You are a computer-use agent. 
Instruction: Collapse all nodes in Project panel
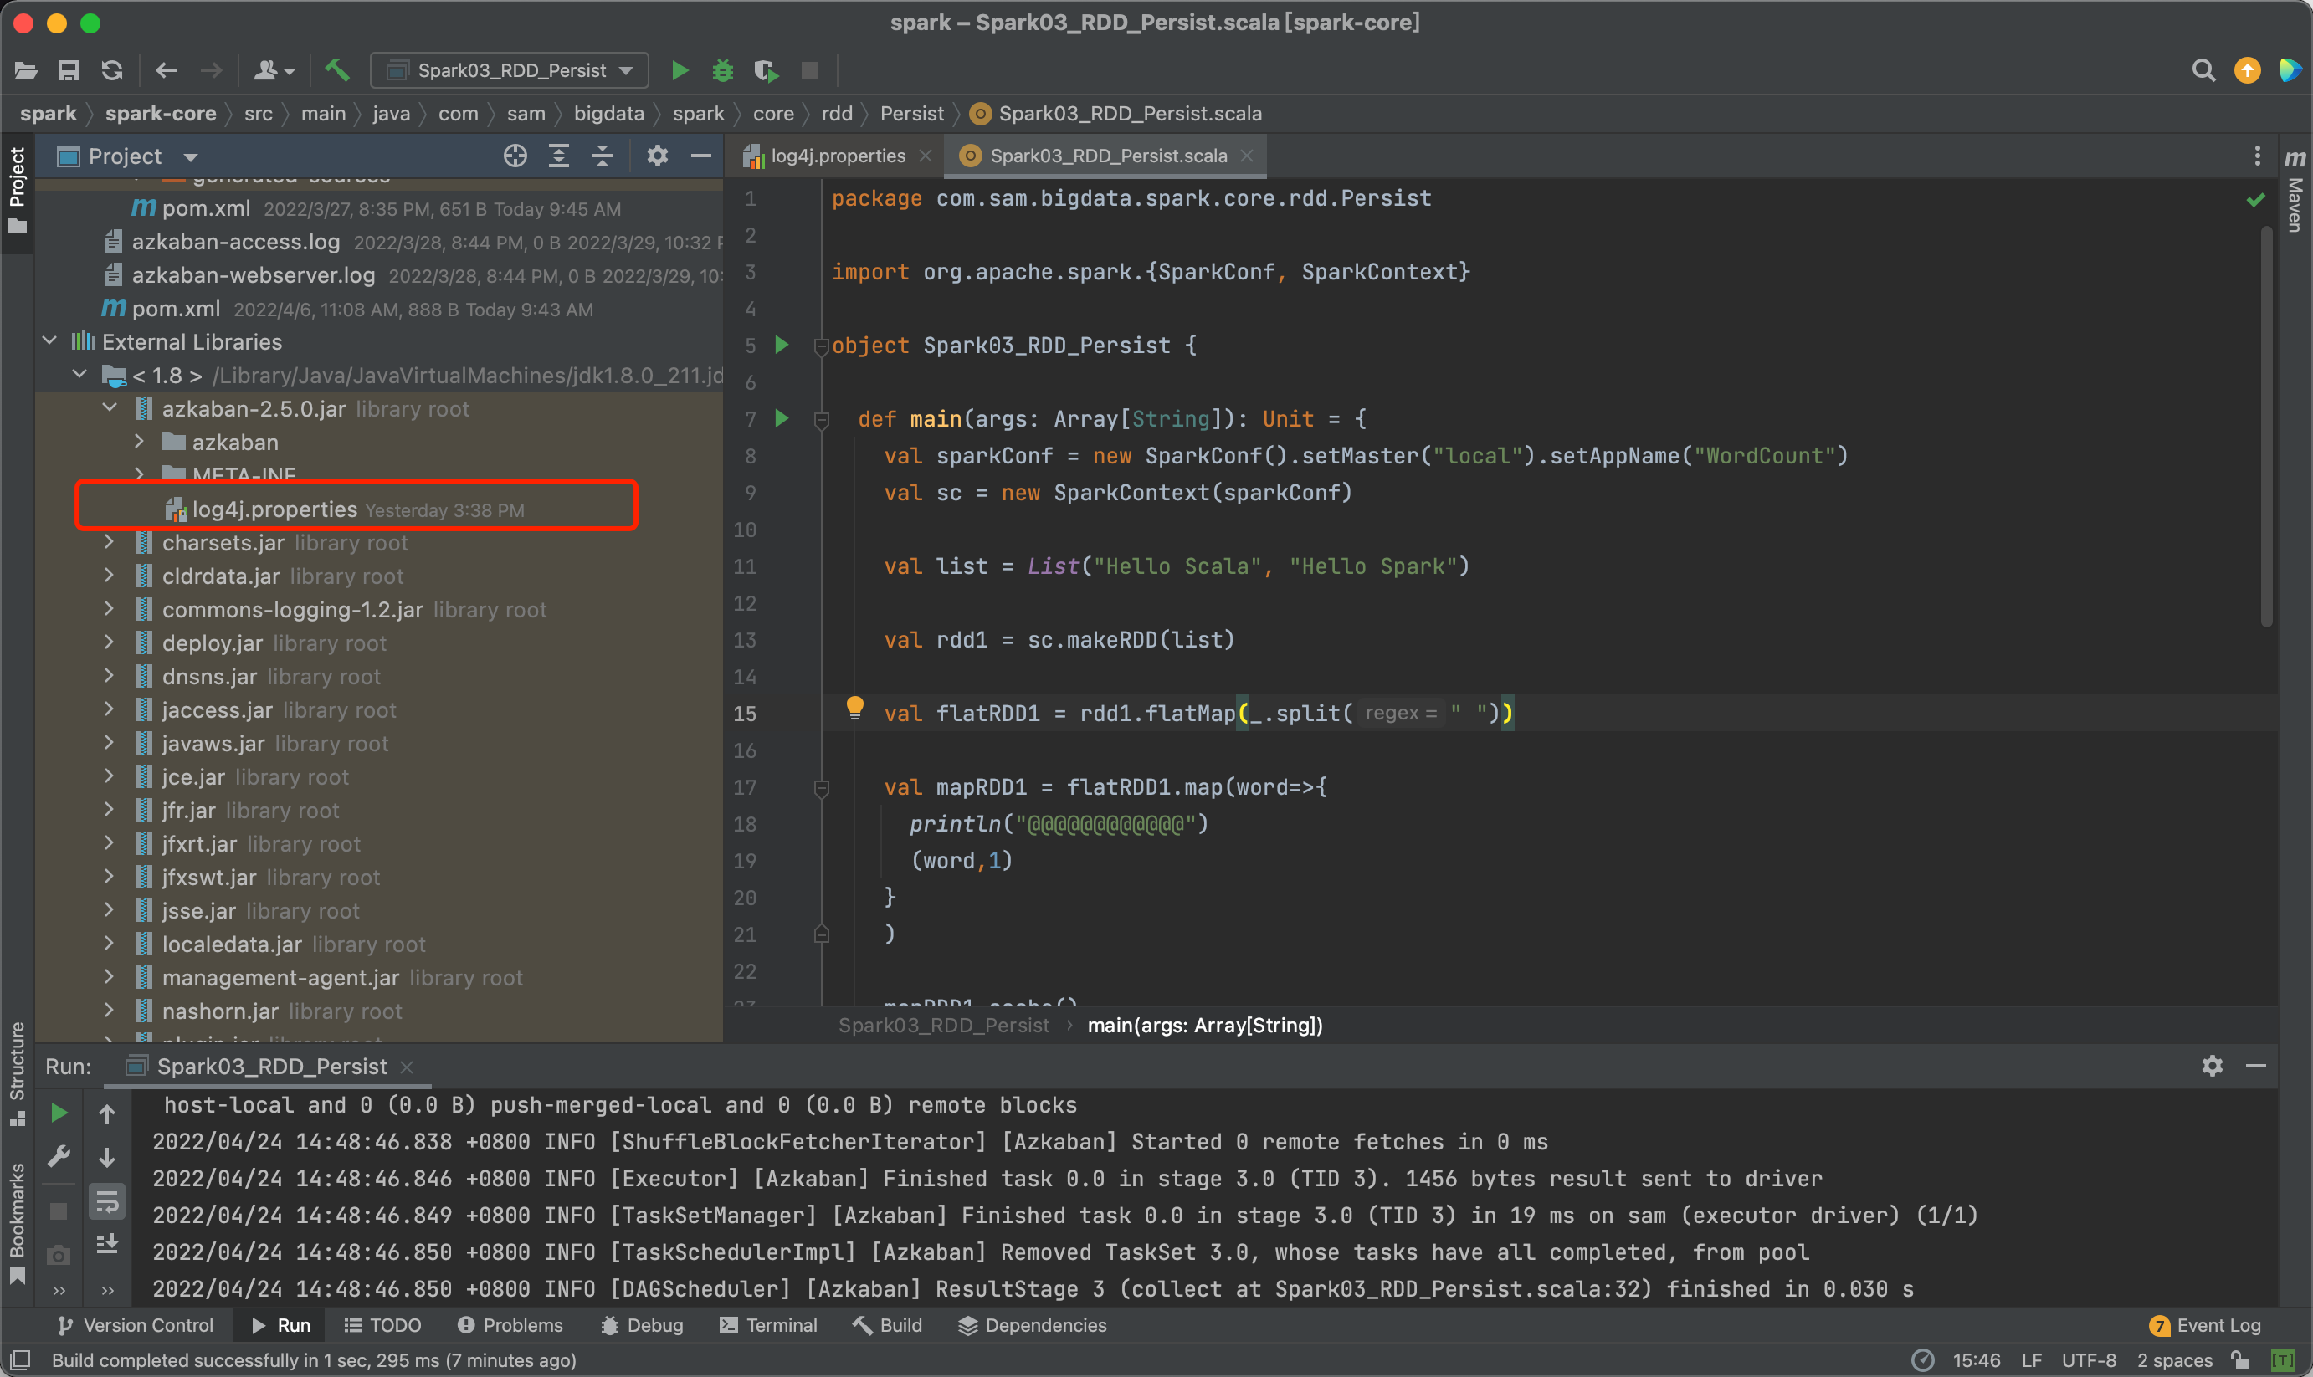coord(603,156)
